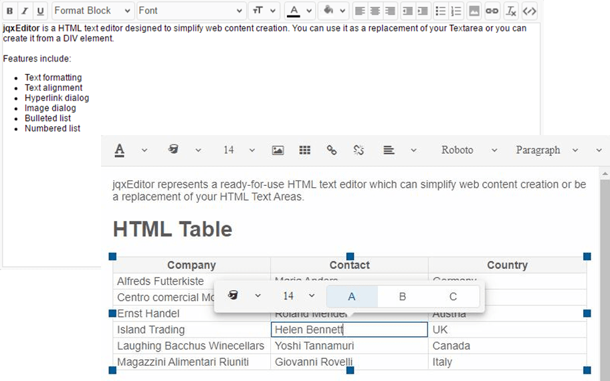This screenshot has height=381, width=610.
Task: Click the paint bucket fill color icon
Action: [x=328, y=11]
